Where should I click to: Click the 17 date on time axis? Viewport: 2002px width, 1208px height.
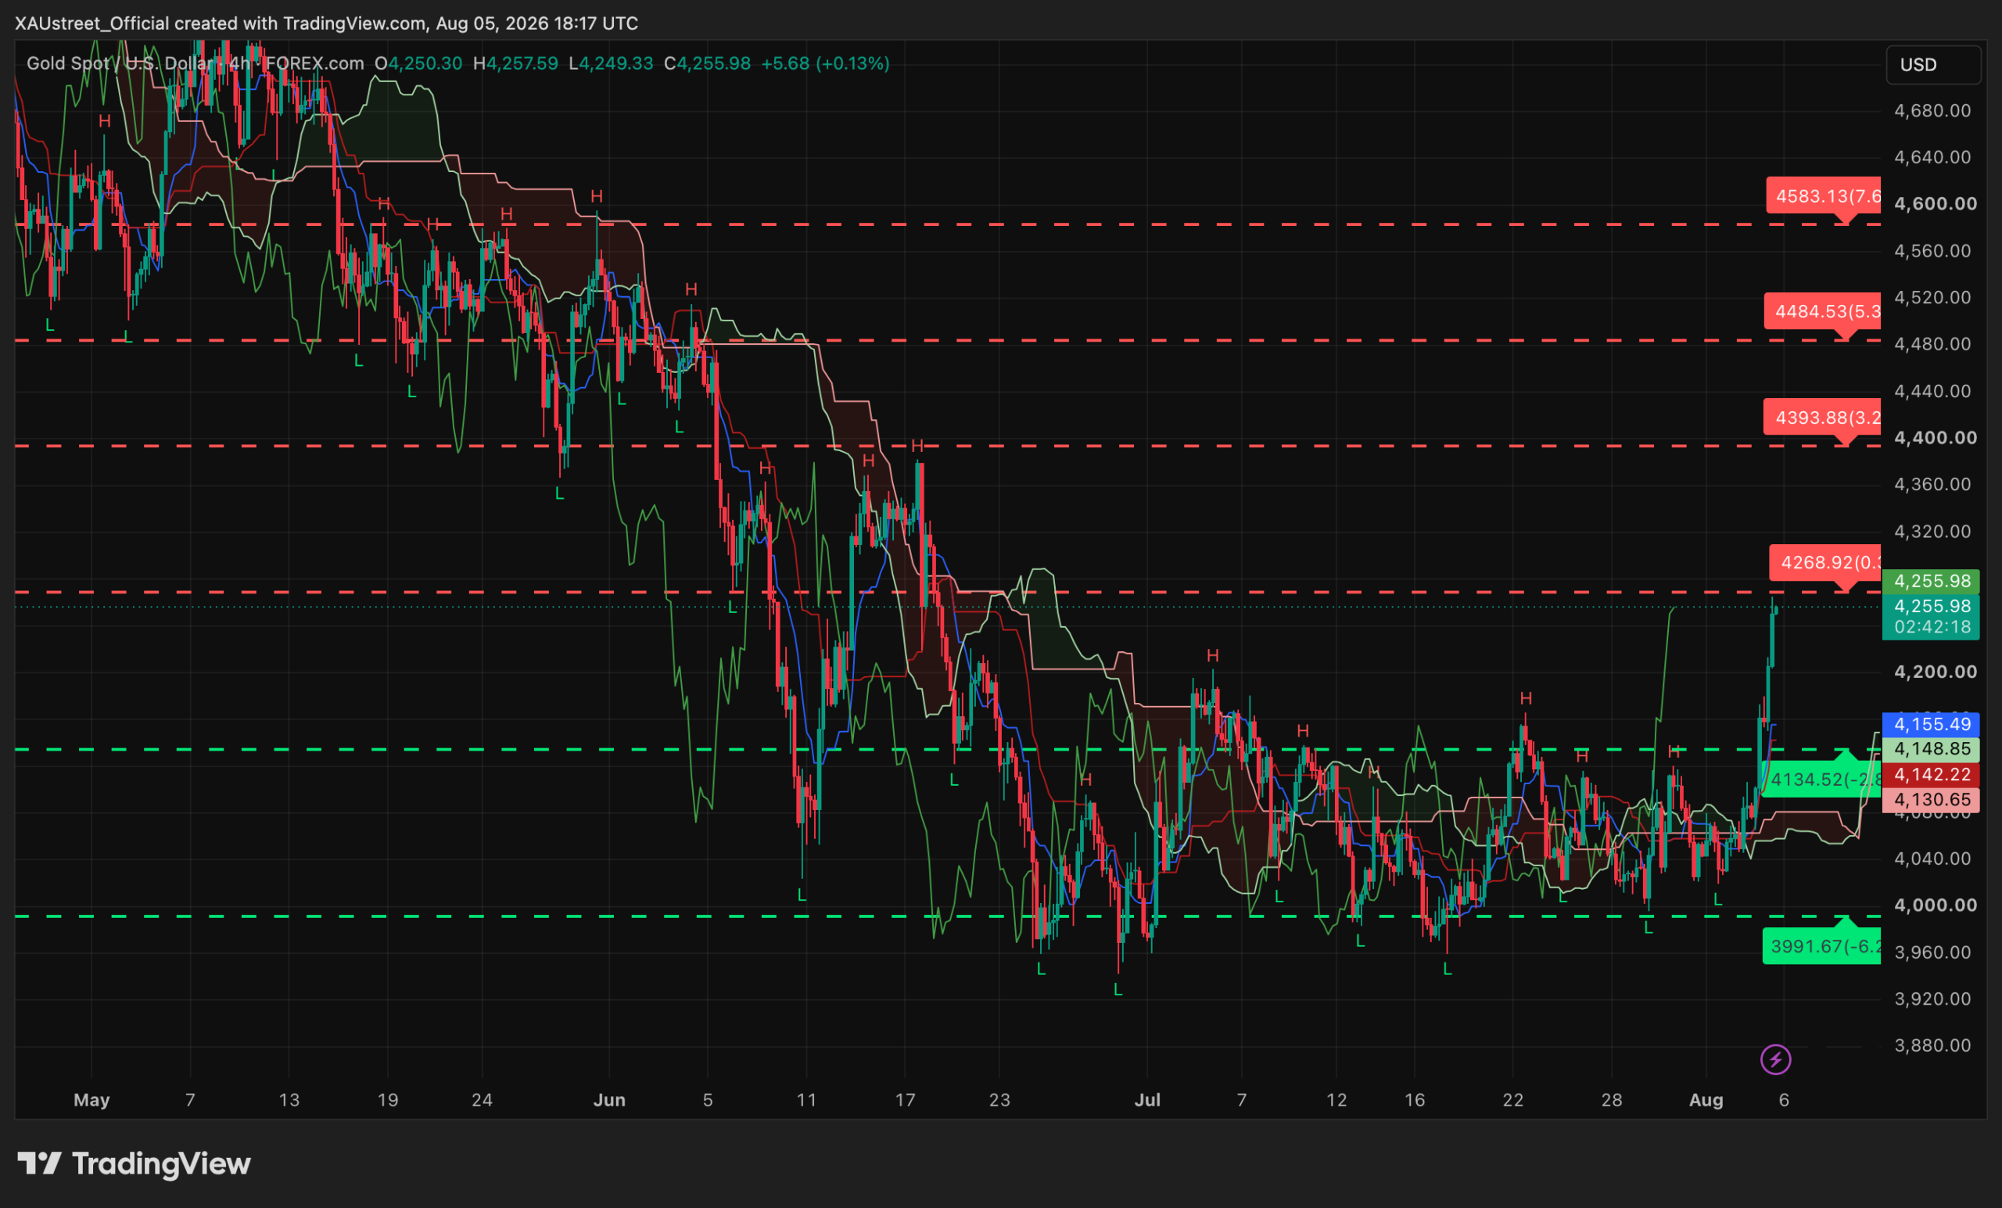tap(905, 1100)
